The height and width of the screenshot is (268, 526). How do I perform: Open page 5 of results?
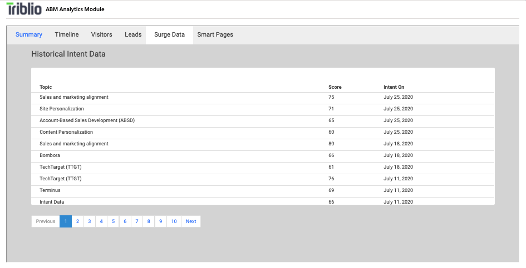click(113, 221)
